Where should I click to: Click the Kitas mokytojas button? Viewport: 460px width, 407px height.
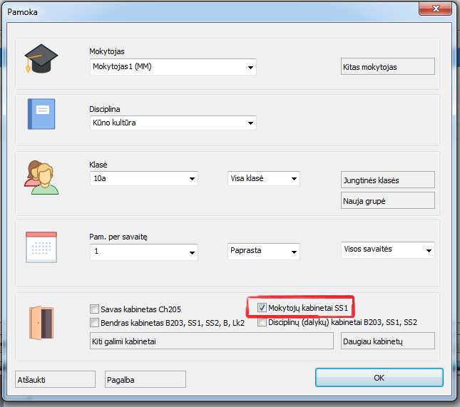(388, 67)
